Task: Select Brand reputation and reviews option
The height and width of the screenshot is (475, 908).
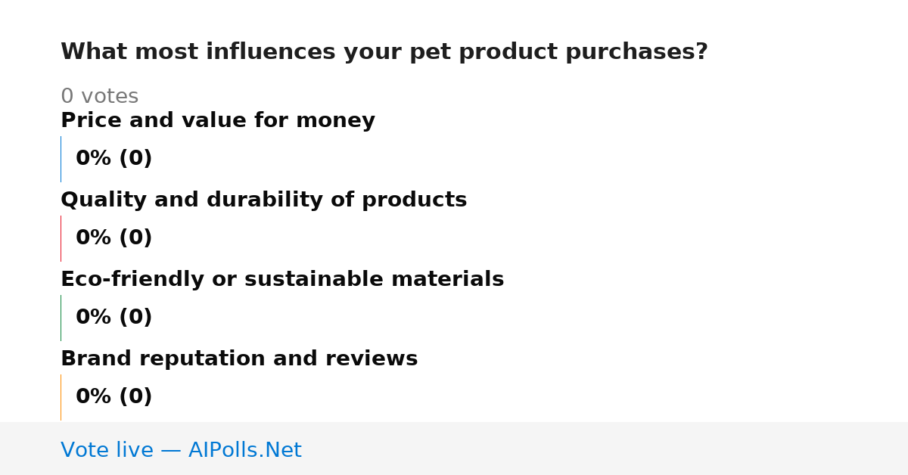Action: pos(239,359)
